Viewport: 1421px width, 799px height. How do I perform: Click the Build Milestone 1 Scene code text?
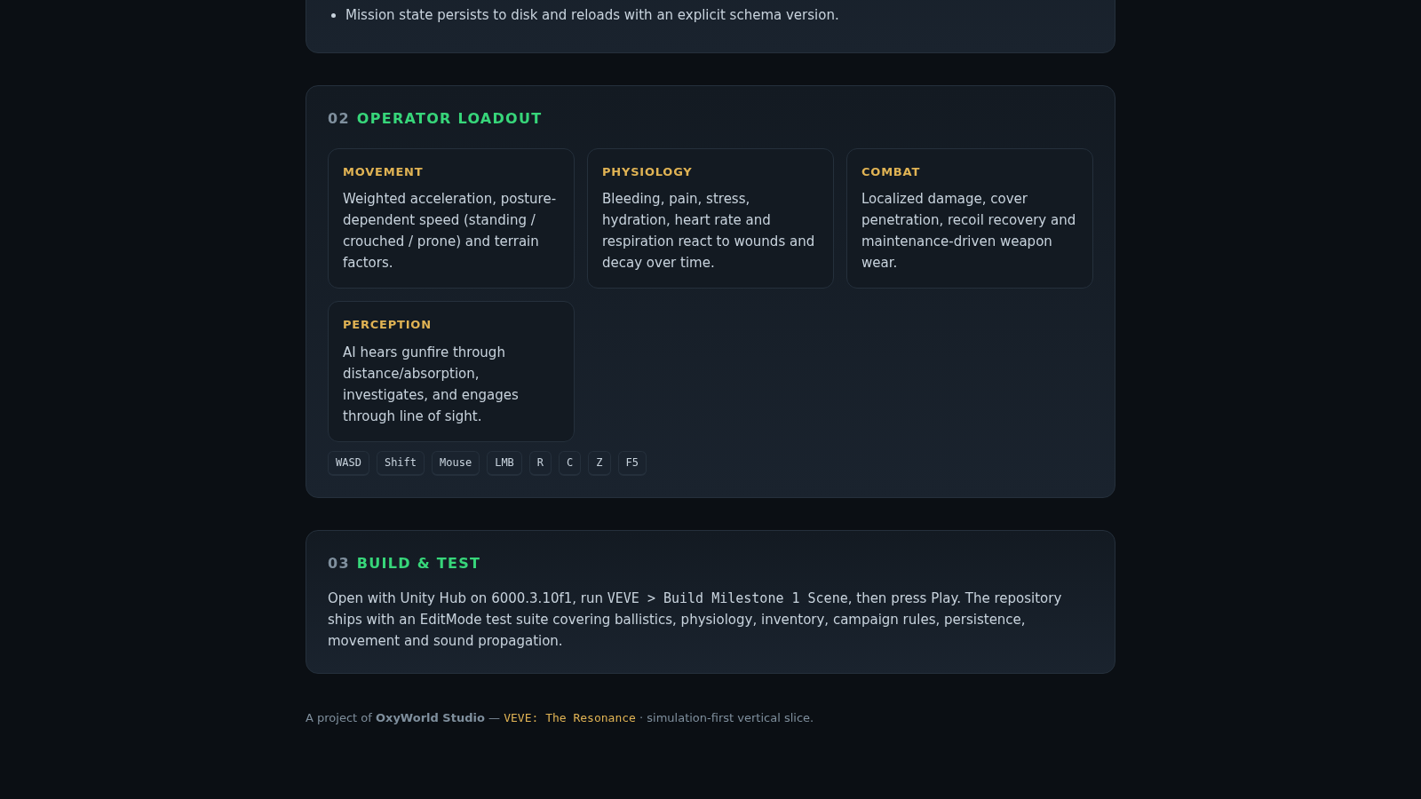pos(756,598)
